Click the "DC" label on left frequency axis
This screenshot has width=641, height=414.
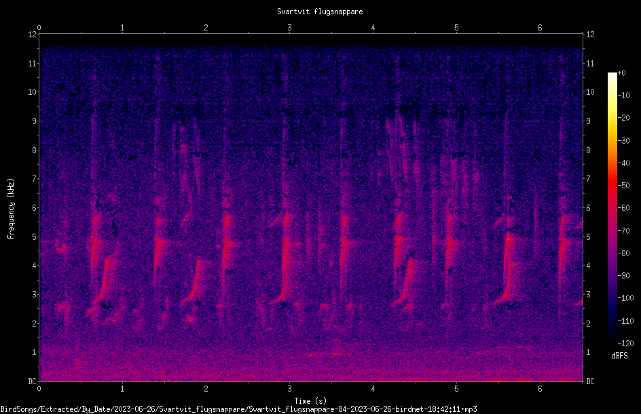pos(32,381)
